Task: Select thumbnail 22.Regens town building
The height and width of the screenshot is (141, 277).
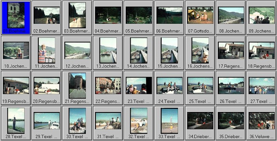Action: (108, 86)
